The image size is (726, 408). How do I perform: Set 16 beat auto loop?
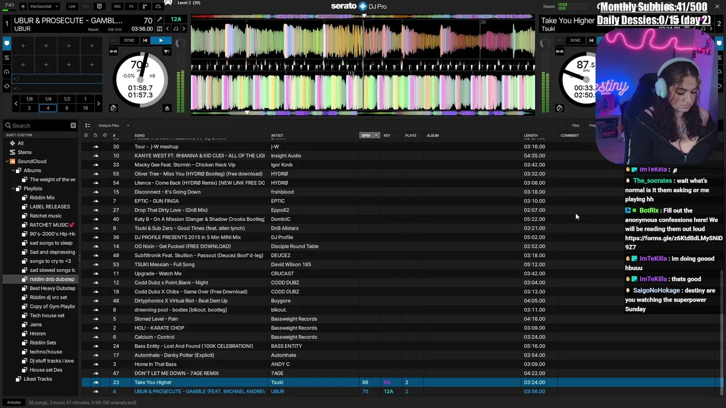(85, 108)
